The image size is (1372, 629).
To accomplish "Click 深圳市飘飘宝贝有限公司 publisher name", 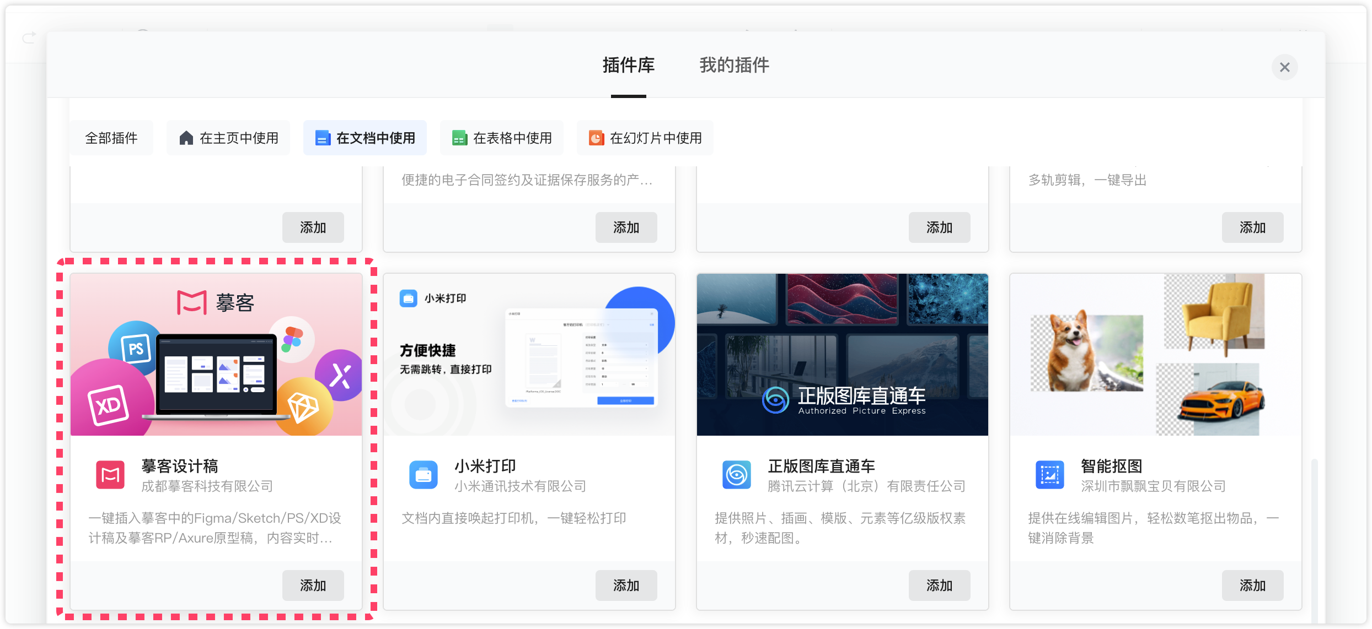I will pos(1154,486).
